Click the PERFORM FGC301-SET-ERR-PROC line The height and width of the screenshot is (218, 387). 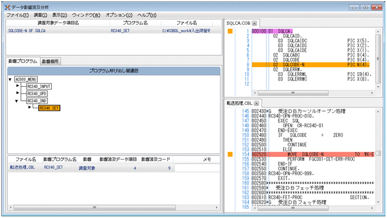pos(321,159)
